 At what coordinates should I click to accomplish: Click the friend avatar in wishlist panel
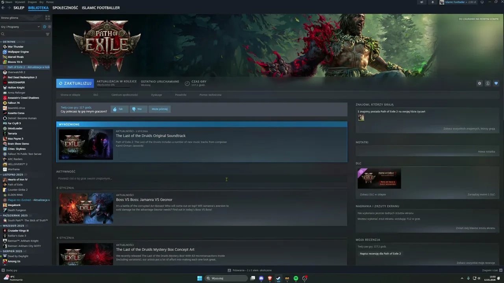coord(361,118)
